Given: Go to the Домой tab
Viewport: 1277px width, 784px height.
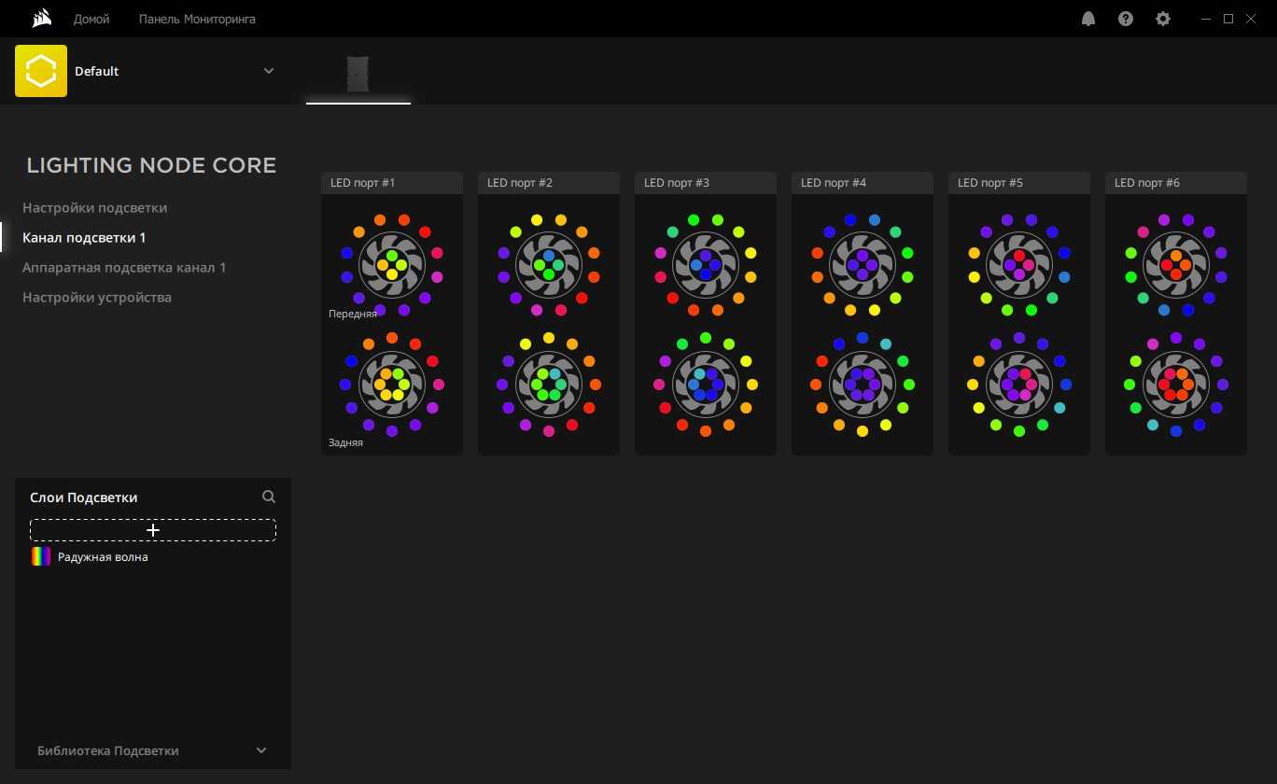Looking at the screenshot, I should (x=91, y=19).
